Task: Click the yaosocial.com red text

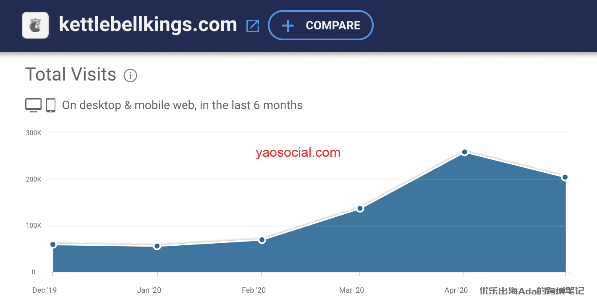Action: (298, 153)
